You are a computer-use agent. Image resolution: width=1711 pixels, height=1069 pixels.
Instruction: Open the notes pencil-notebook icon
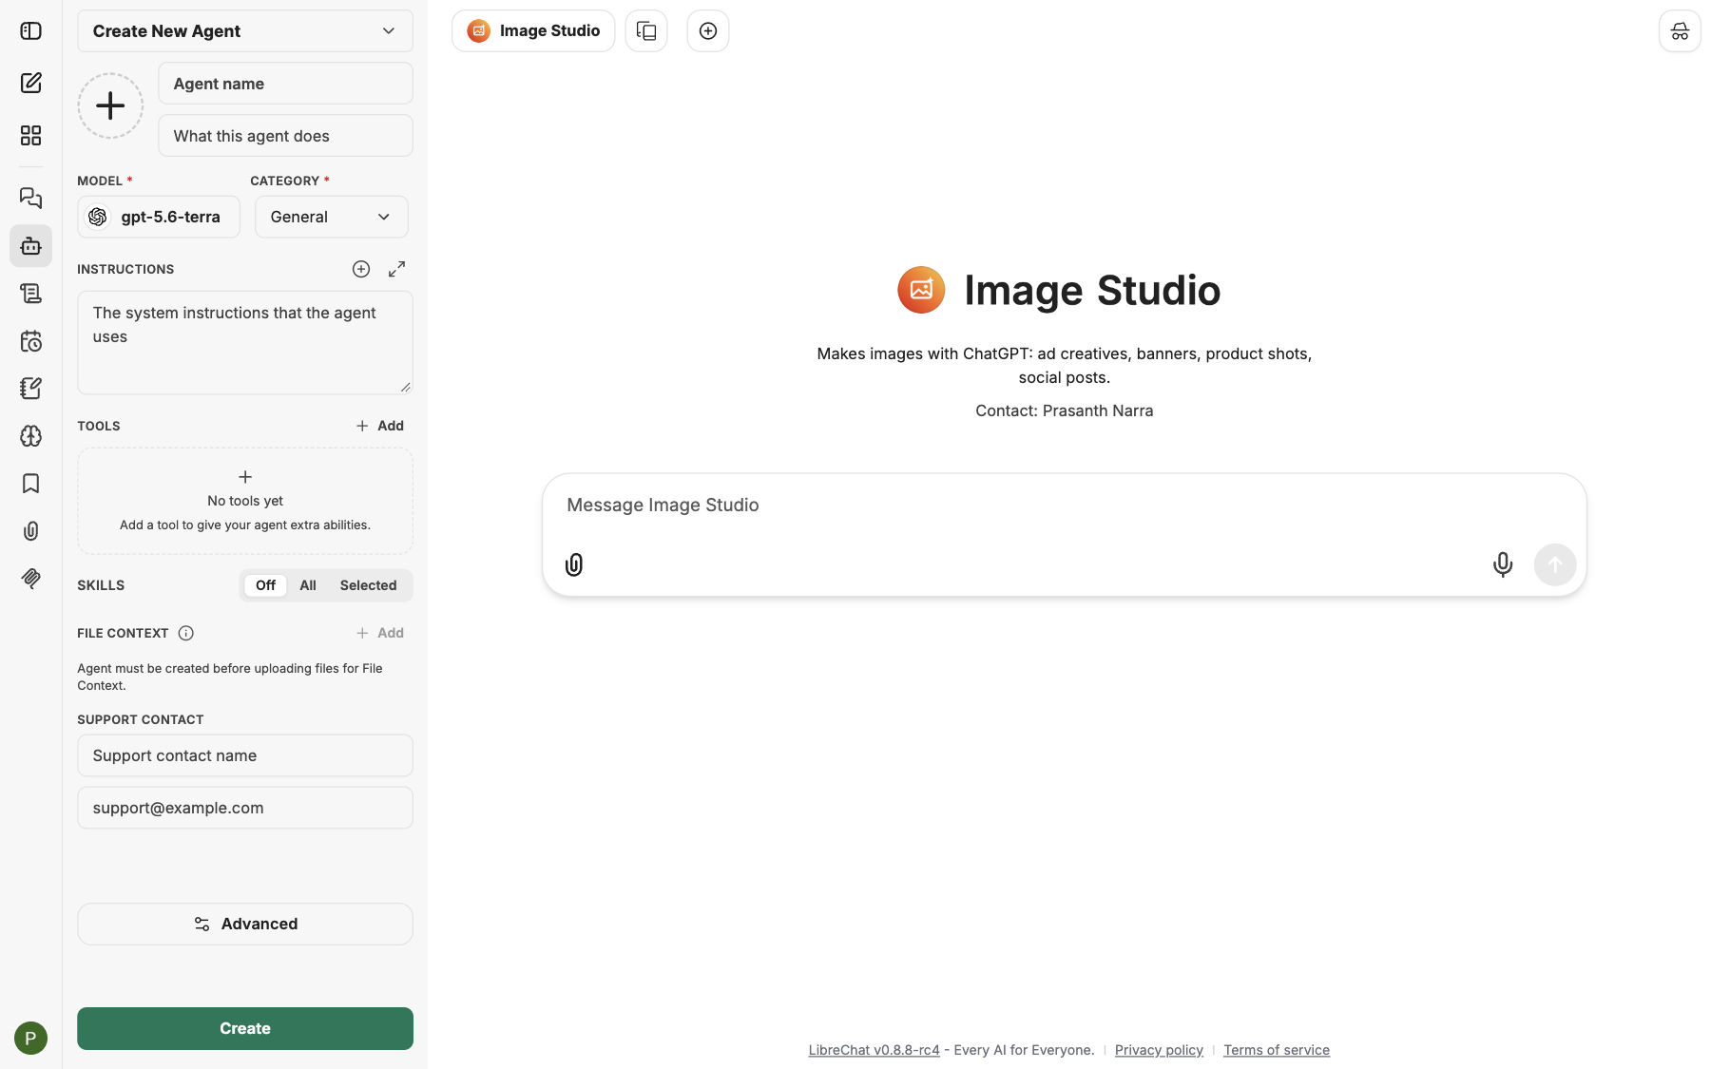tap(30, 388)
